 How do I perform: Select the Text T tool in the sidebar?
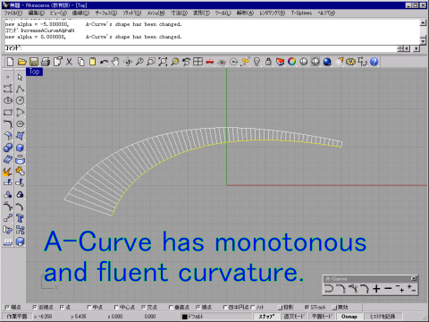coord(20,218)
